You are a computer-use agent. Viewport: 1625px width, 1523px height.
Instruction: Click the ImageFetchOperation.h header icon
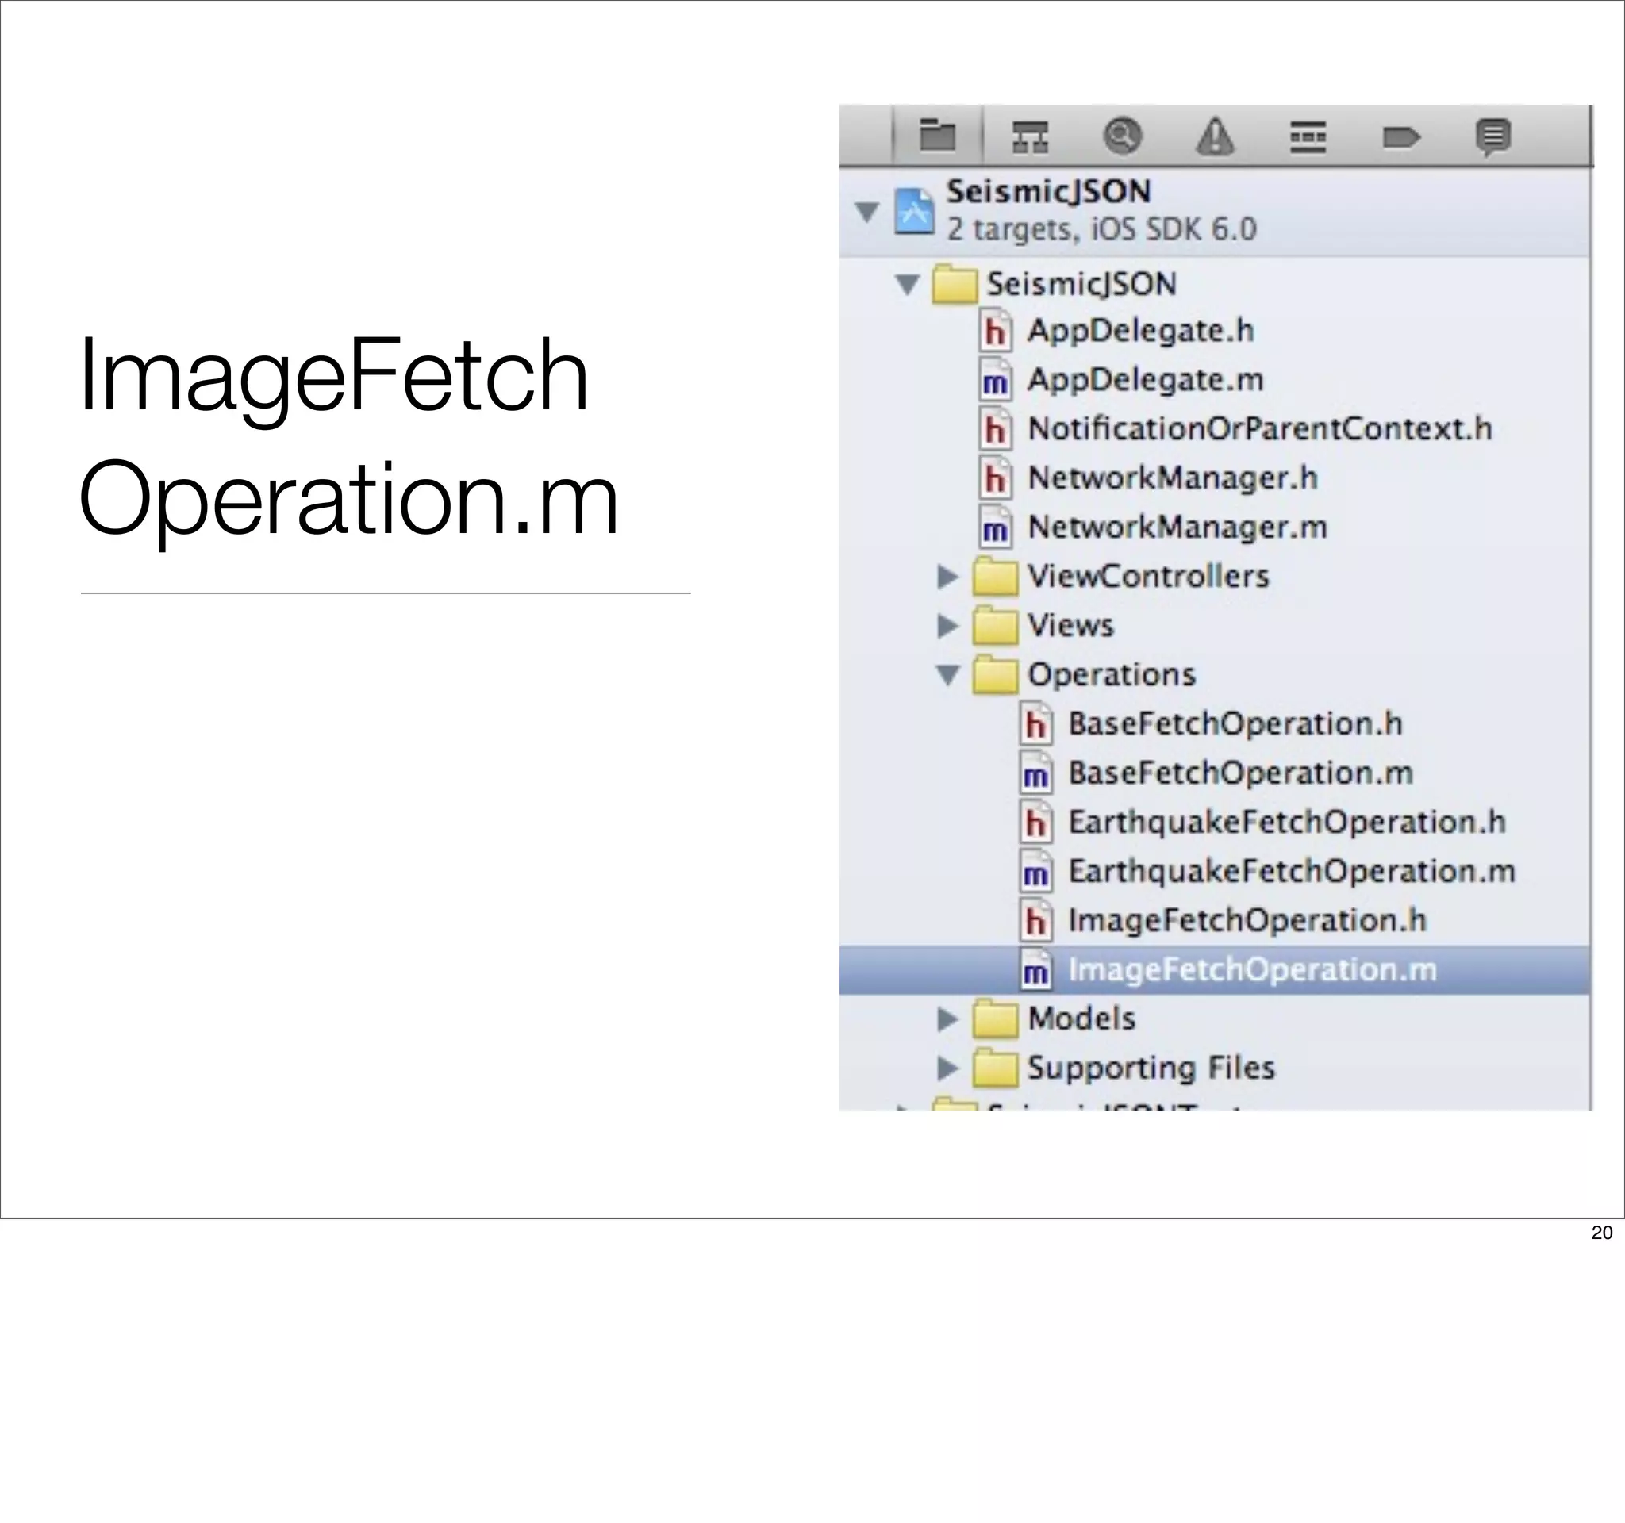coord(1035,921)
